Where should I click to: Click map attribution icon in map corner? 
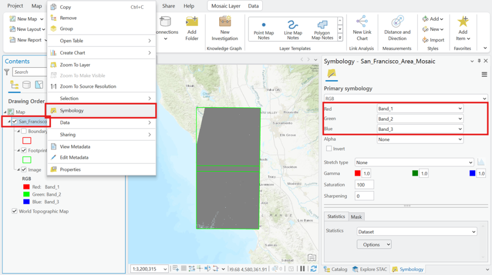pos(312,257)
